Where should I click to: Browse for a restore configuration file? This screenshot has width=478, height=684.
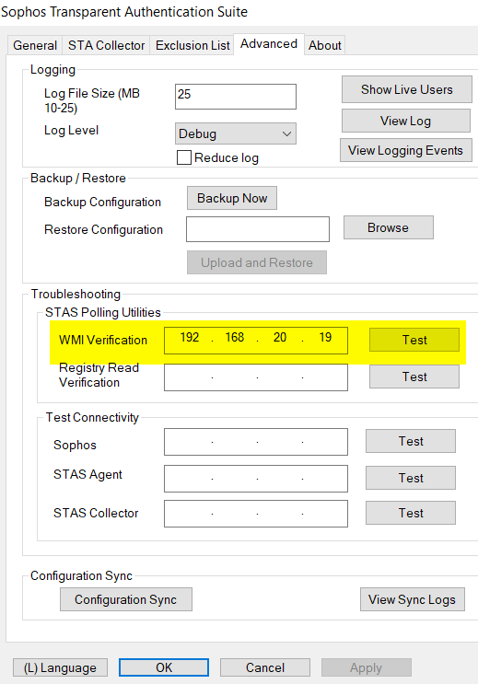point(388,227)
